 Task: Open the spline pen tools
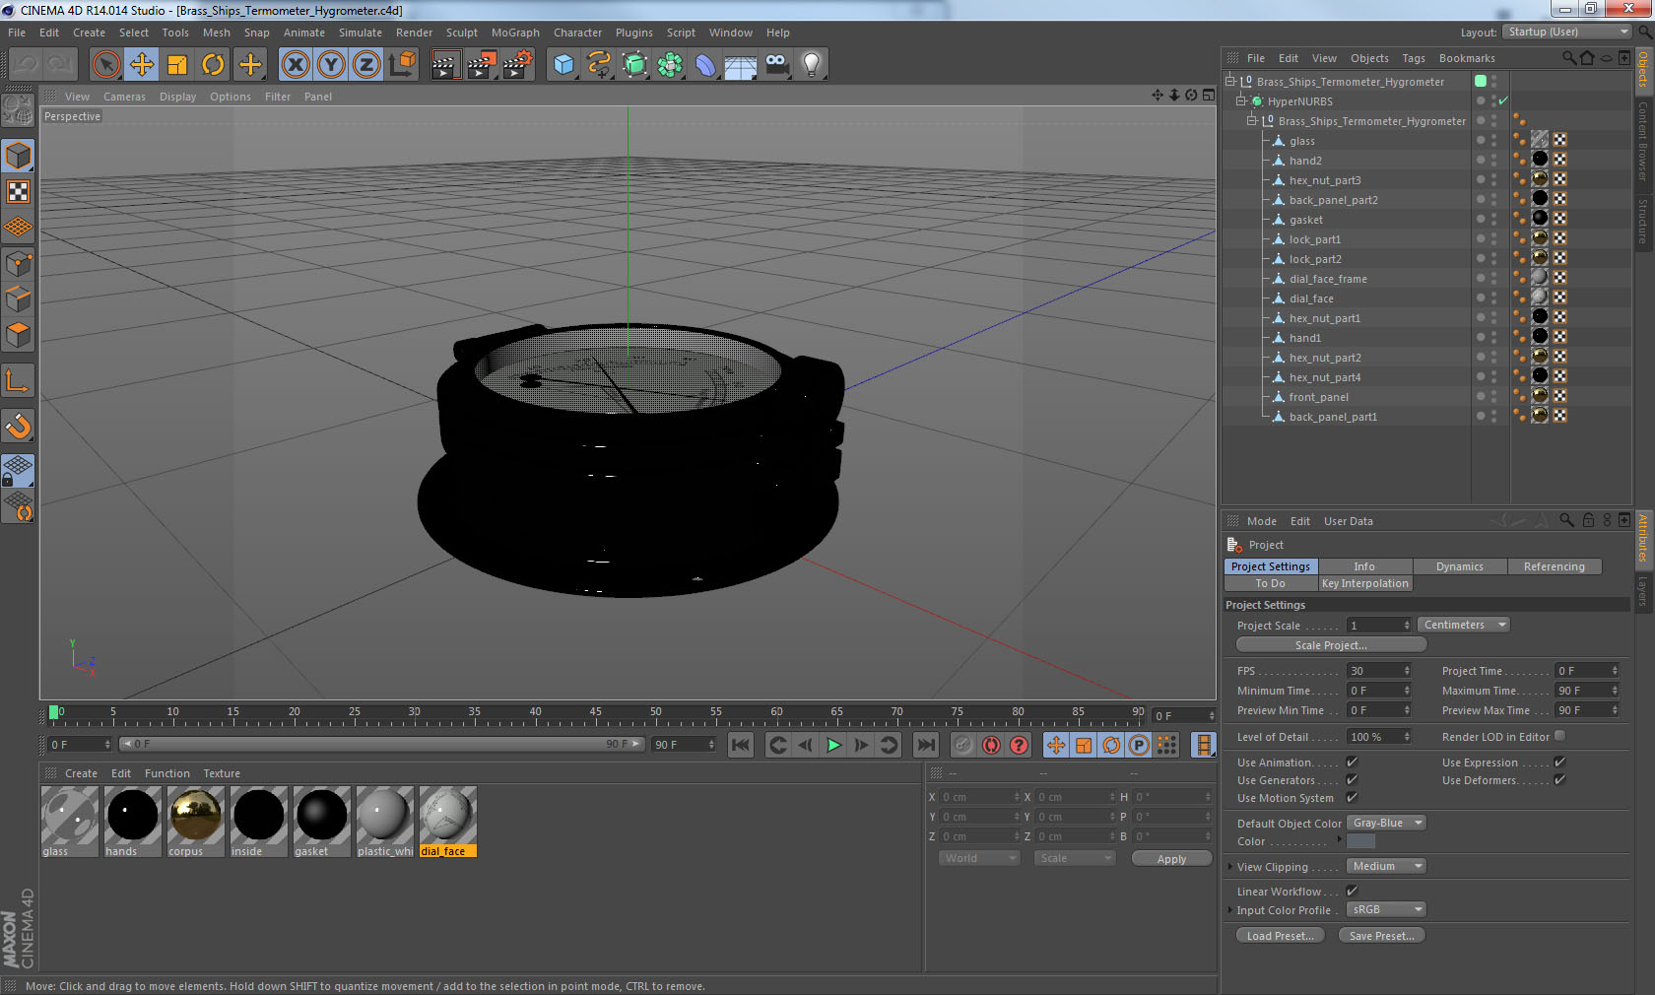pos(599,65)
